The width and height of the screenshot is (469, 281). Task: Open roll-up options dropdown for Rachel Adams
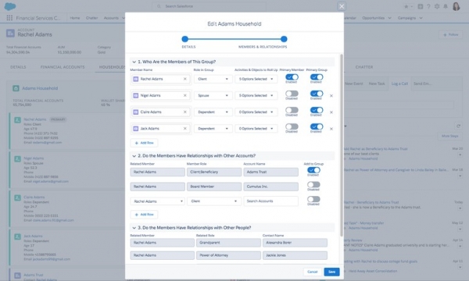click(256, 79)
